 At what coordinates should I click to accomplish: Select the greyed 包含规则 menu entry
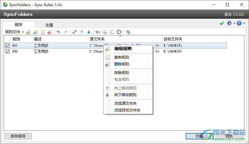[x=128, y=80]
